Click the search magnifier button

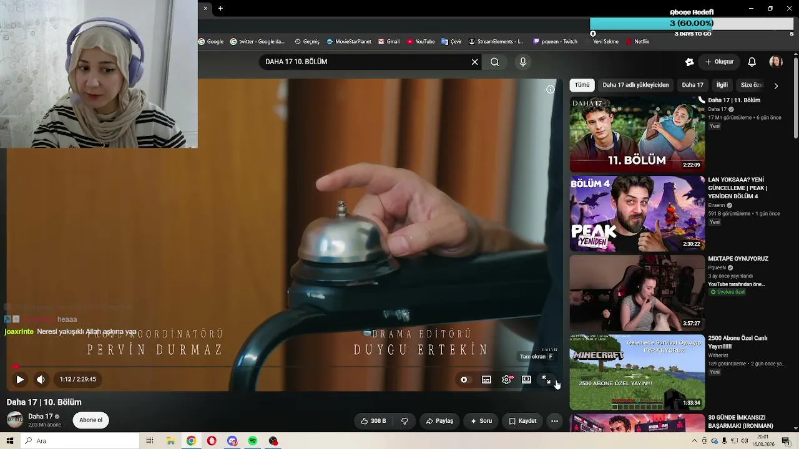[494, 62]
